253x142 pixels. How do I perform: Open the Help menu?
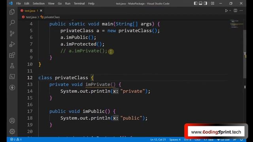tap(91, 4)
